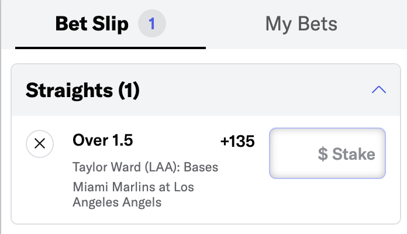The image size is (407, 234).
Task: Open the Miami Marlins at Los Angeles Angels matchup
Action: pos(133,194)
